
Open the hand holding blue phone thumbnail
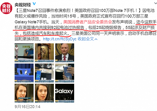(x=65, y=73)
